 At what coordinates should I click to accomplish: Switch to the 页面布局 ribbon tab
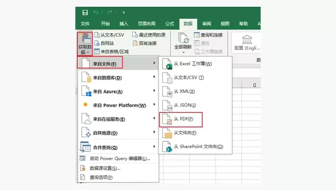pyautogui.click(x=146, y=24)
